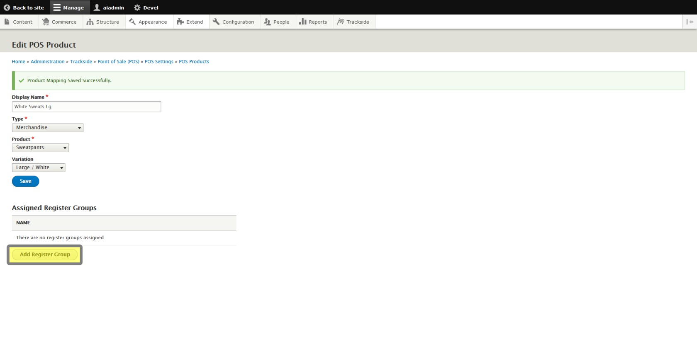
Task: Open POS Products breadcrumb link
Action: coord(194,61)
